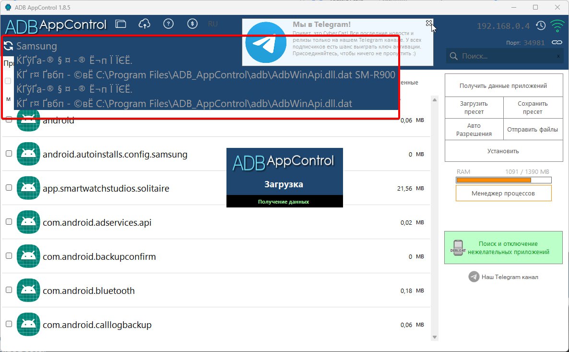
Task: Click the ADB AppControl header logo
Action: [x=56, y=25]
